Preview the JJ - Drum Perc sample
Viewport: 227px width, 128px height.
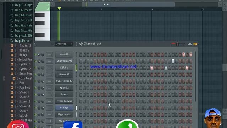(x=23, y=74)
